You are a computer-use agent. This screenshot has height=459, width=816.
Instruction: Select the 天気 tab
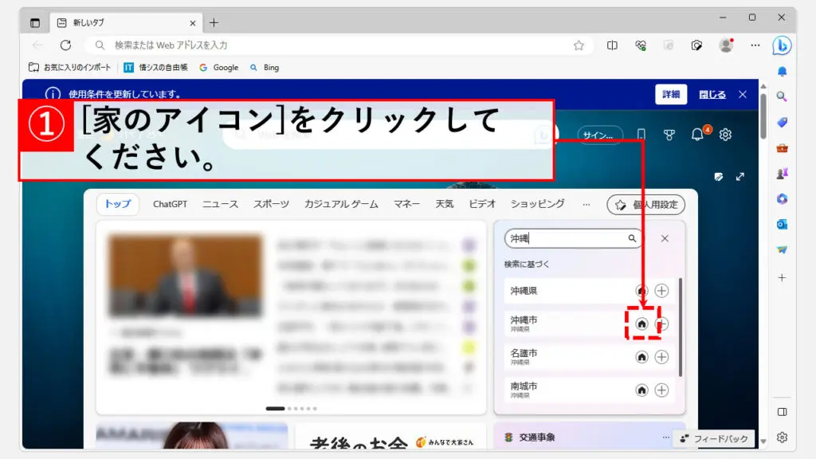pos(444,204)
